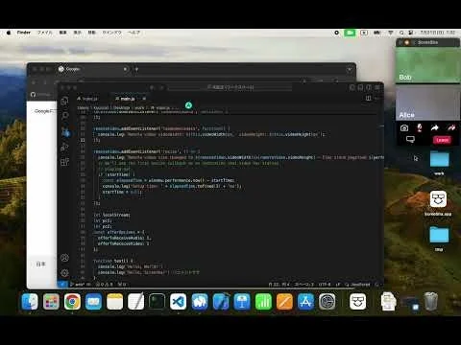The image size is (461, 345).
Task: Open Source Control view in VS Code
Action: tap(65, 131)
